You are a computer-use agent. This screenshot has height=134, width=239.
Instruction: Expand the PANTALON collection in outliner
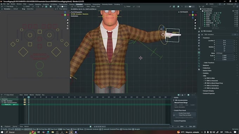coord(203,23)
